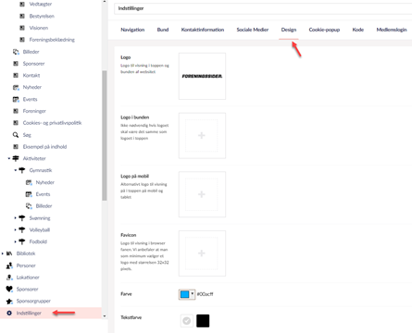Click the Lokationer pin icon
Screen dimensions: 412x333
pos(9,277)
